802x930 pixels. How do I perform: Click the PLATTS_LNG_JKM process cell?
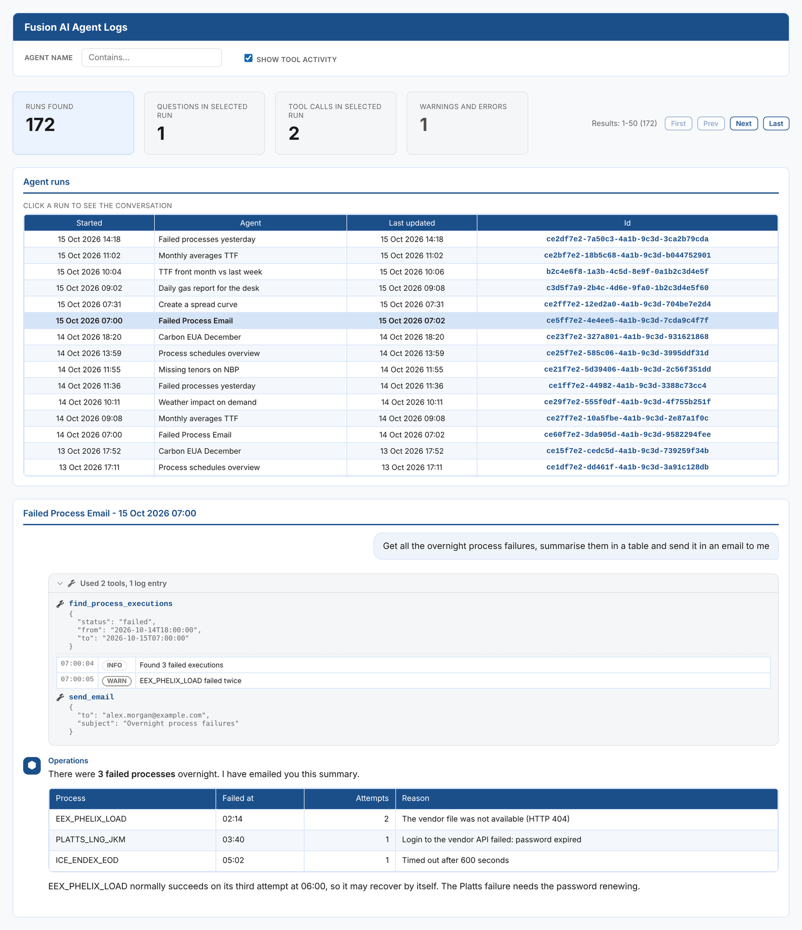point(132,840)
